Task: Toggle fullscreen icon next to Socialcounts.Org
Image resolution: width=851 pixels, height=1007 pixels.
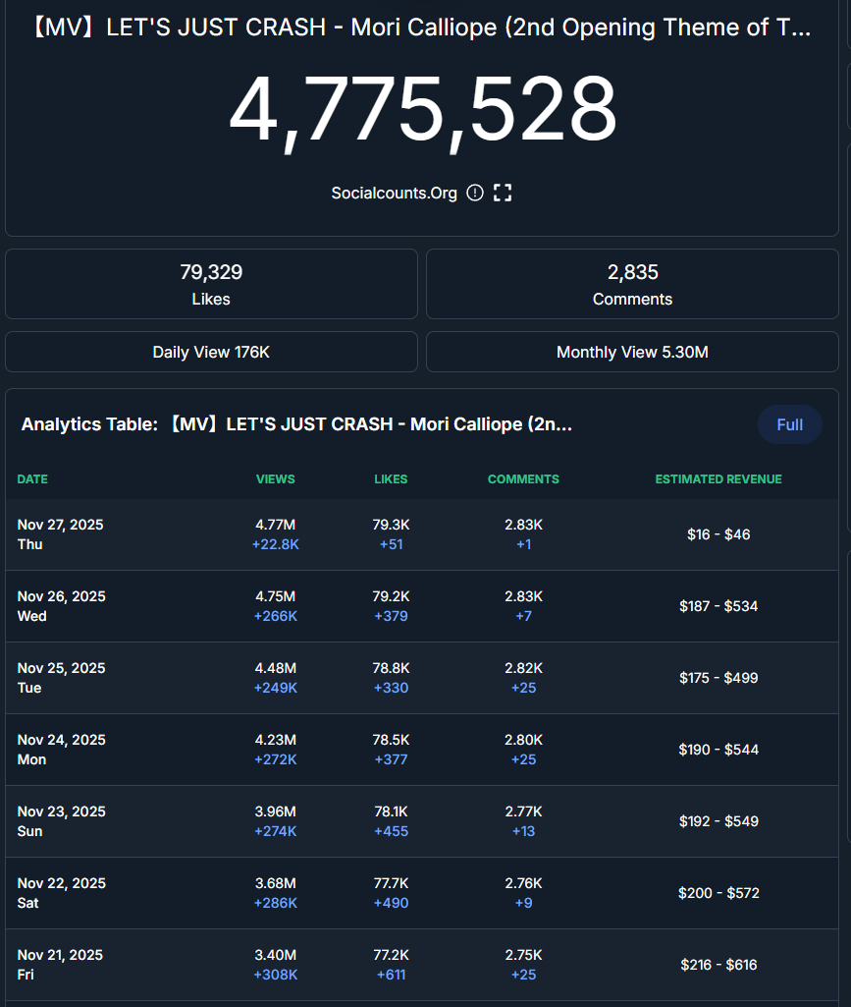Action: coord(503,193)
